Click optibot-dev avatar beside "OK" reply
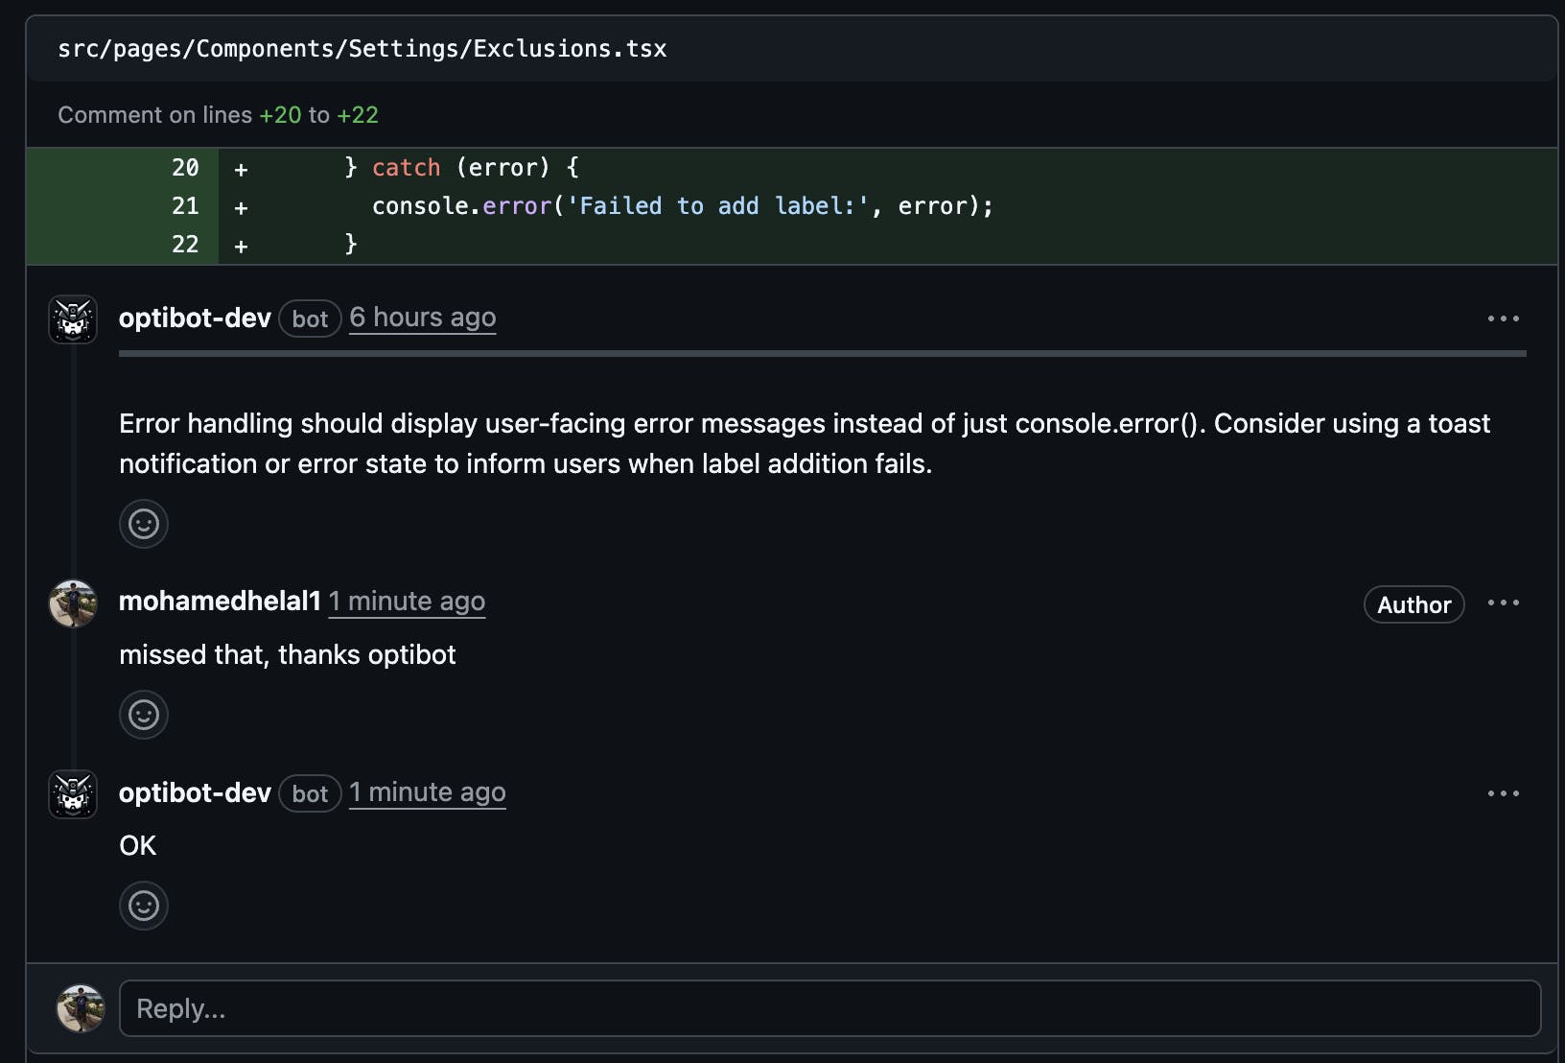 [x=73, y=794]
